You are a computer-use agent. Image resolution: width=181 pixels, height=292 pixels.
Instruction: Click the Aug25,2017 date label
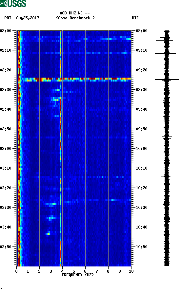[28, 18]
